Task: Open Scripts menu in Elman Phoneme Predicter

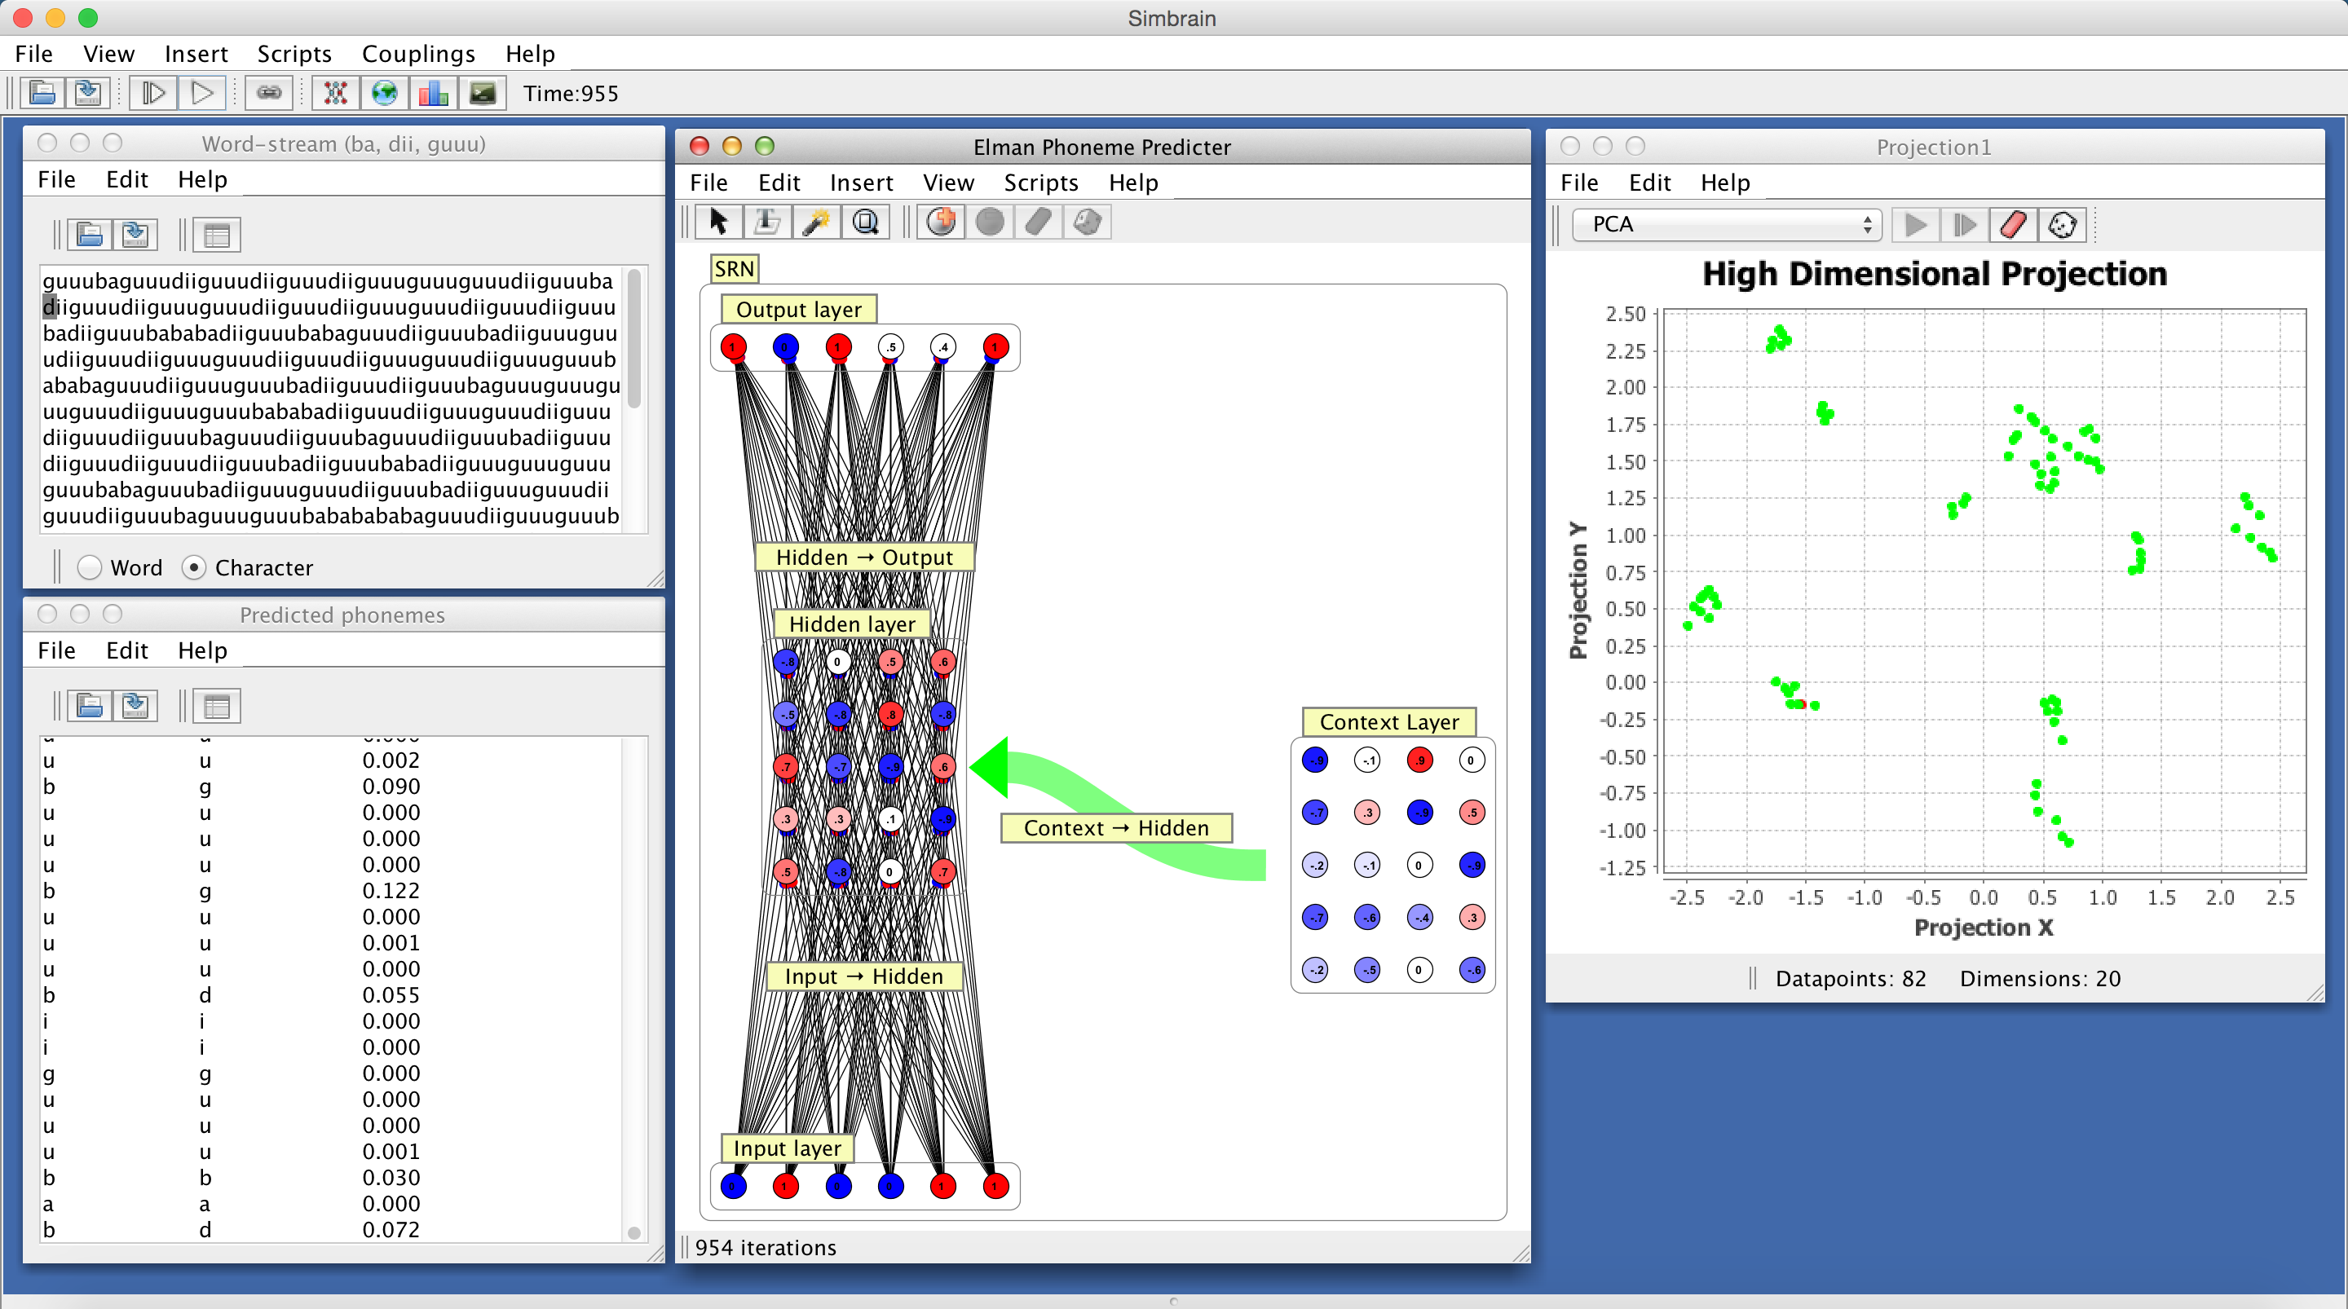Action: click(1040, 183)
